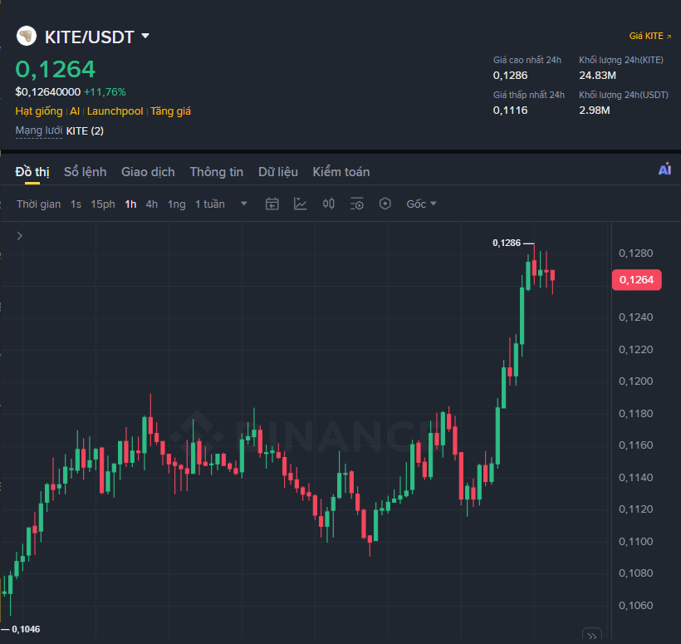The height and width of the screenshot is (644, 681).
Task: Expand the drawing tools panel chevron
Action: pyautogui.click(x=20, y=236)
